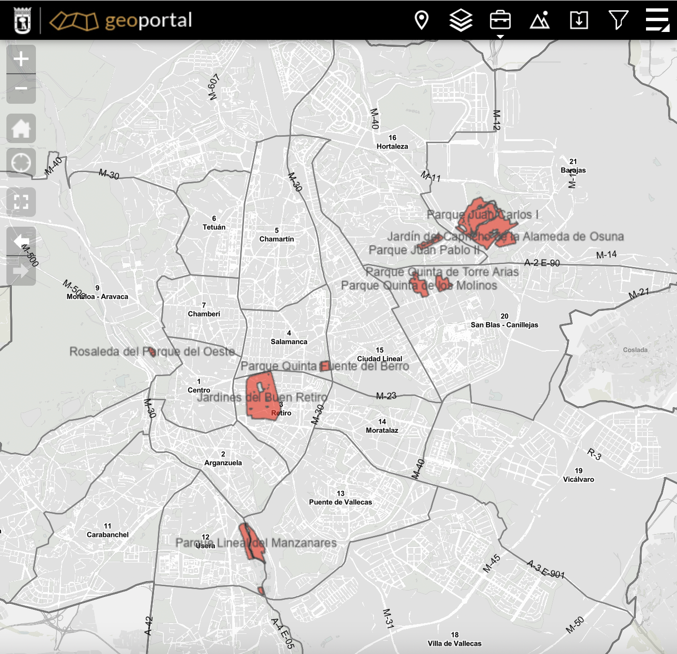This screenshot has height=654, width=677.
Task: Open the map layers list
Action: (x=461, y=20)
